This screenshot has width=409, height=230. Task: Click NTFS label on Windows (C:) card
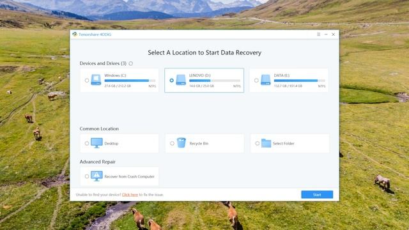(x=152, y=86)
